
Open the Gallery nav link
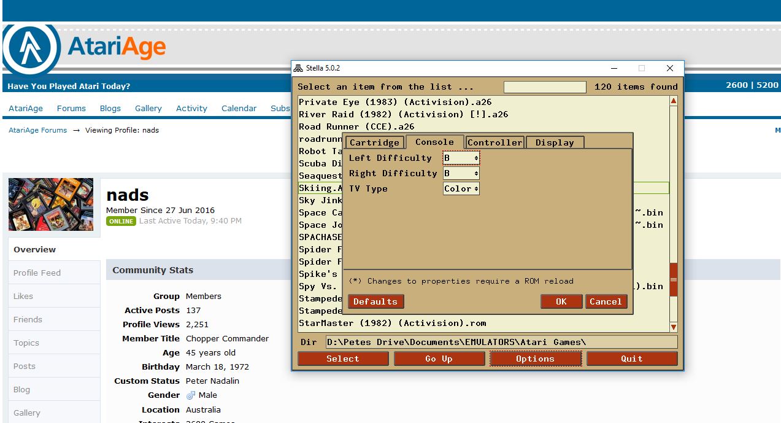coord(148,108)
